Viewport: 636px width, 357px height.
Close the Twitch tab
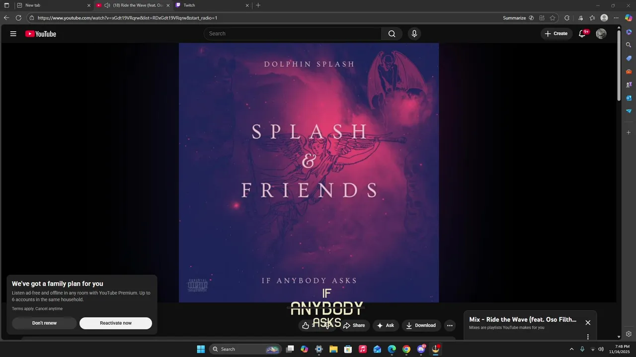click(x=247, y=5)
